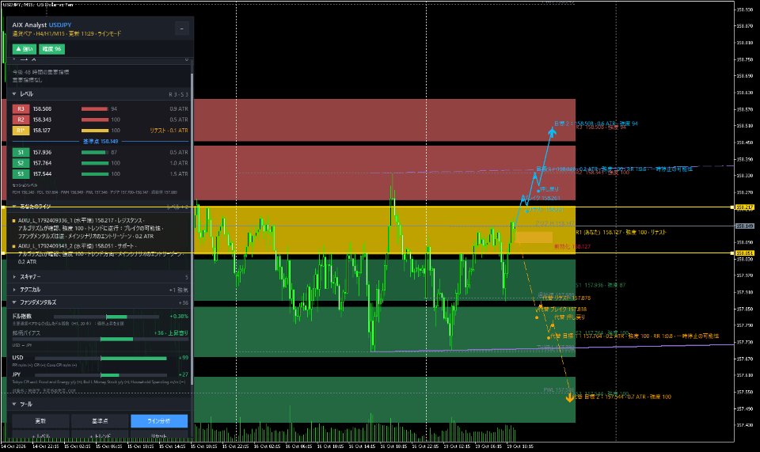Click the 代替 ブレイク 157.838 chart label
This screenshot has width=760, height=452.
click(x=564, y=309)
